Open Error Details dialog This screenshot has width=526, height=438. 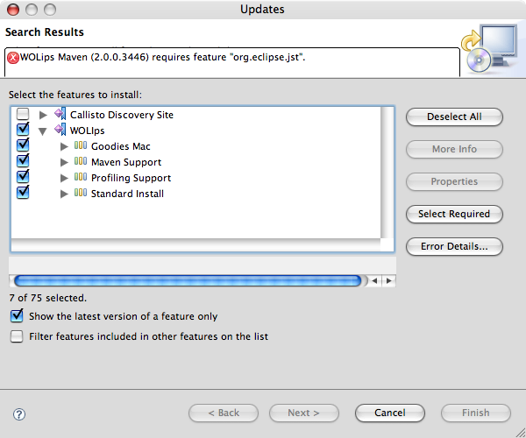tap(454, 246)
